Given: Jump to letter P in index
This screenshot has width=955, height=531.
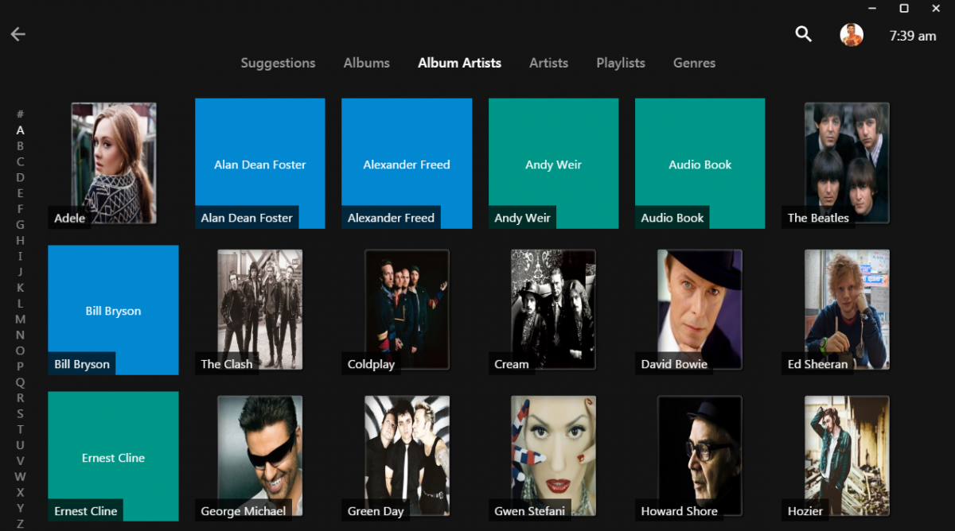Looking at the screenshot, I should point(21,366).
